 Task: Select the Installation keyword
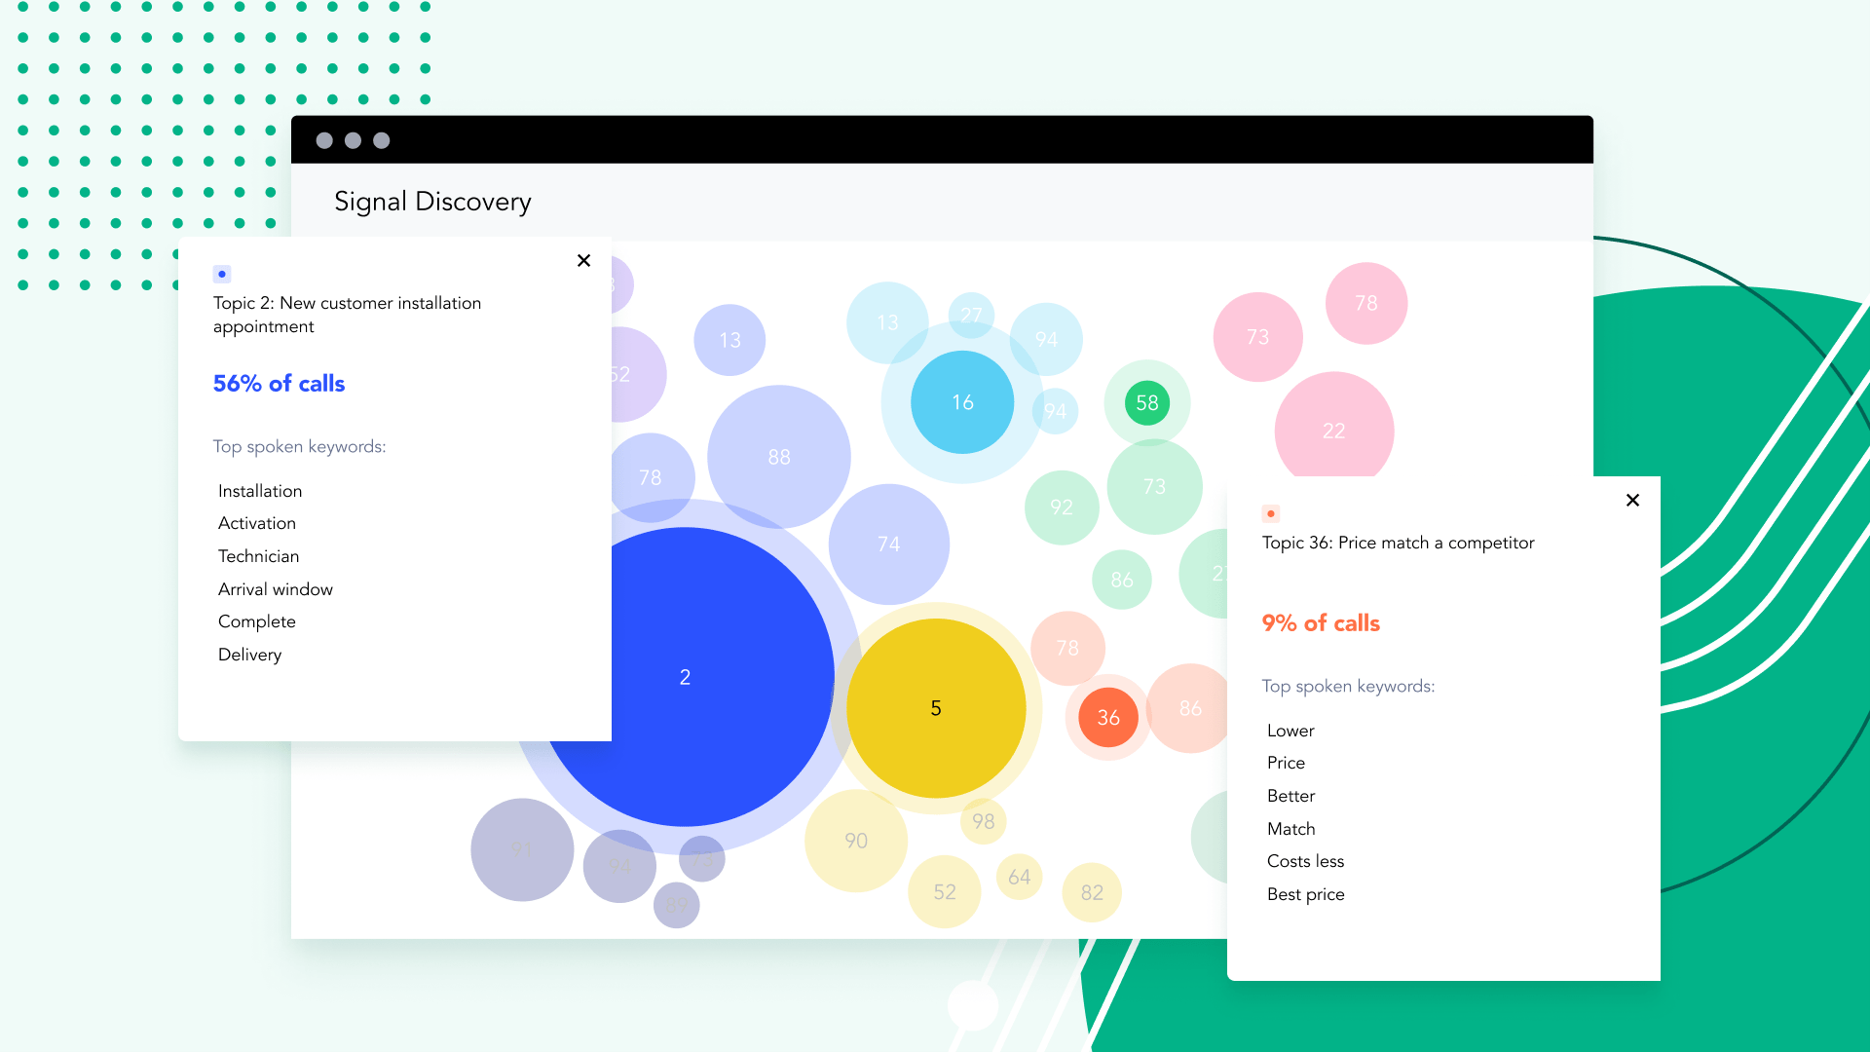pos(259,490)
